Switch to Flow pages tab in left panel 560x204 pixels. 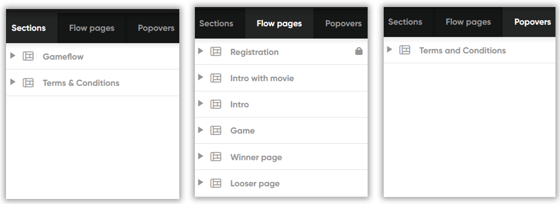(92, 28)
